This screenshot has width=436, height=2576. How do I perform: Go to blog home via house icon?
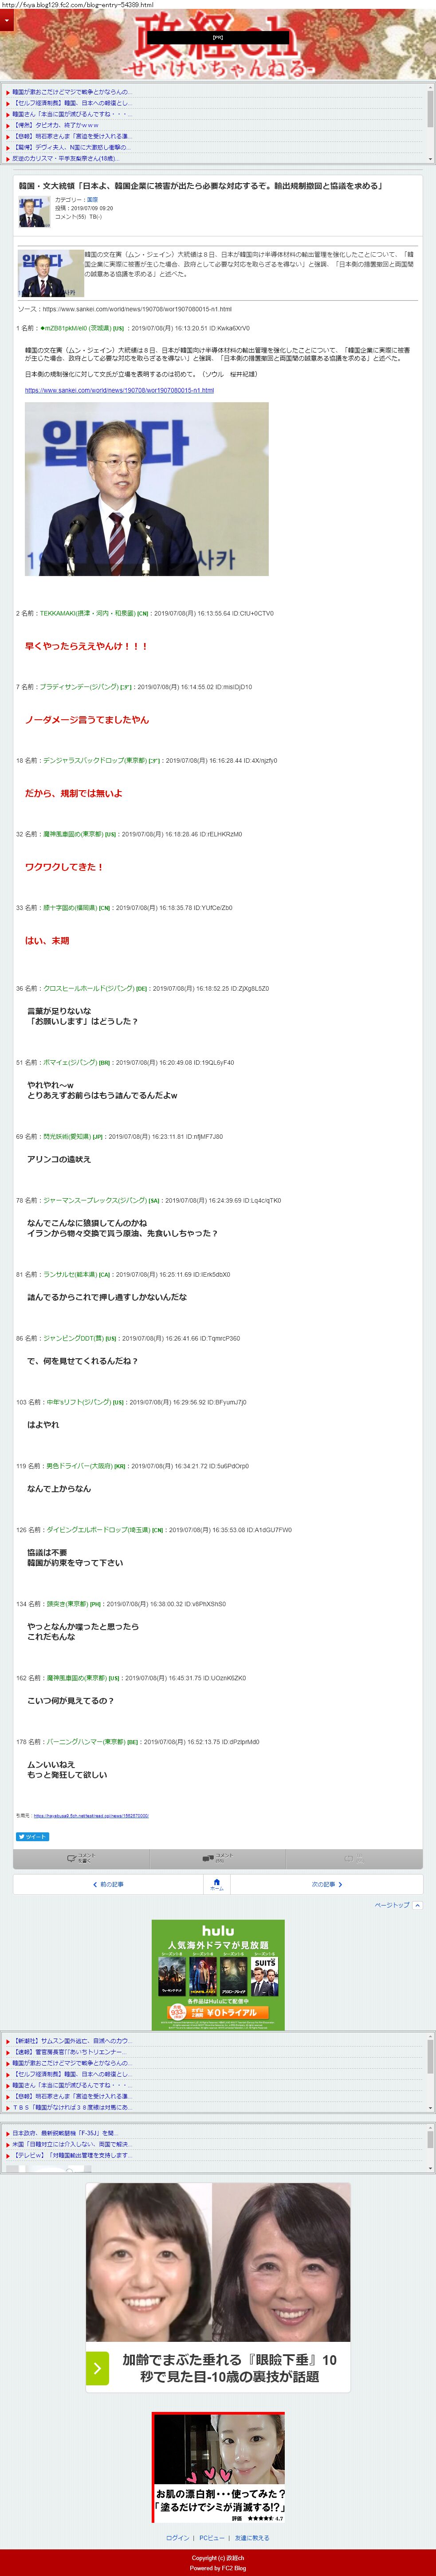tap(217, 1884)
